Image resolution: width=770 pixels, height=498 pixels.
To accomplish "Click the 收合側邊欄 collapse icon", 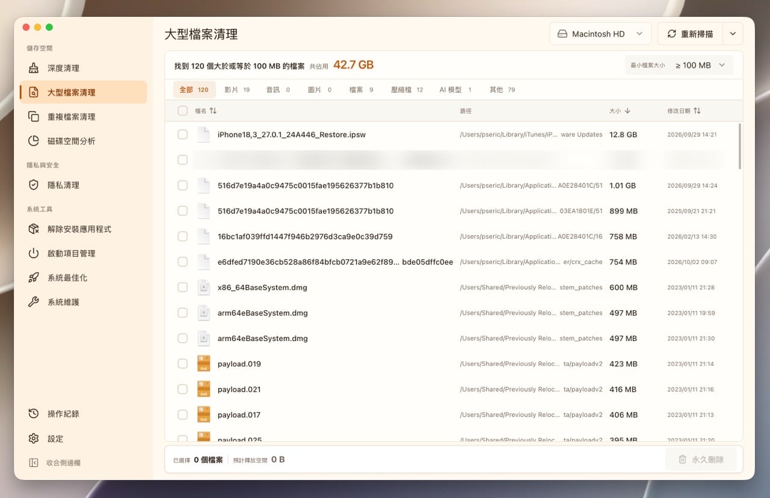I will tap(34, 463).
